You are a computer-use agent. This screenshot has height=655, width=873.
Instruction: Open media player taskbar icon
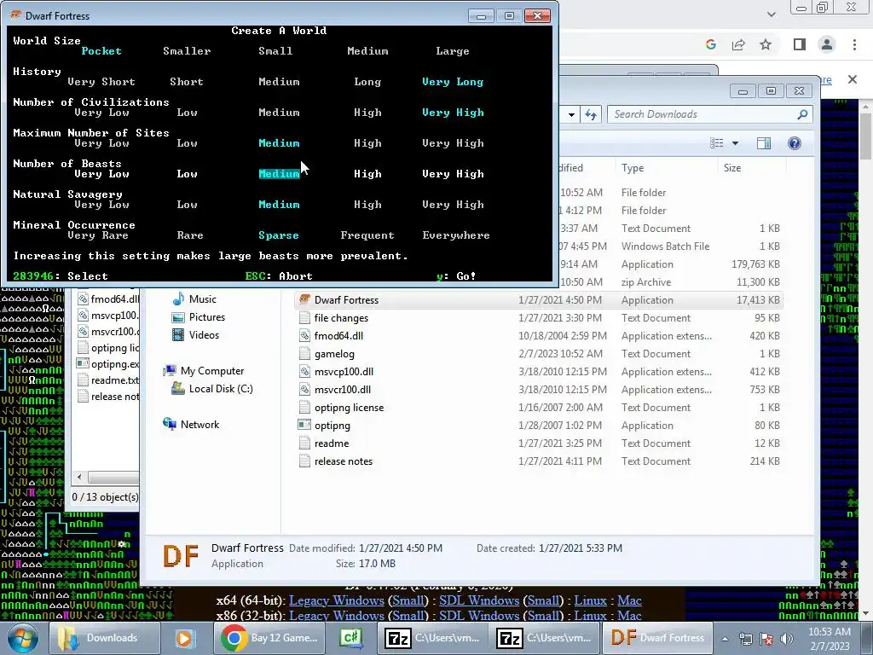click(x=184, y=638)
